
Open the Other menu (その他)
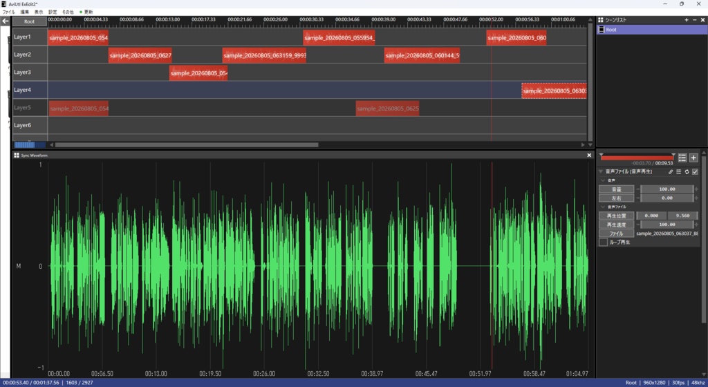click(x=68, y=12)
